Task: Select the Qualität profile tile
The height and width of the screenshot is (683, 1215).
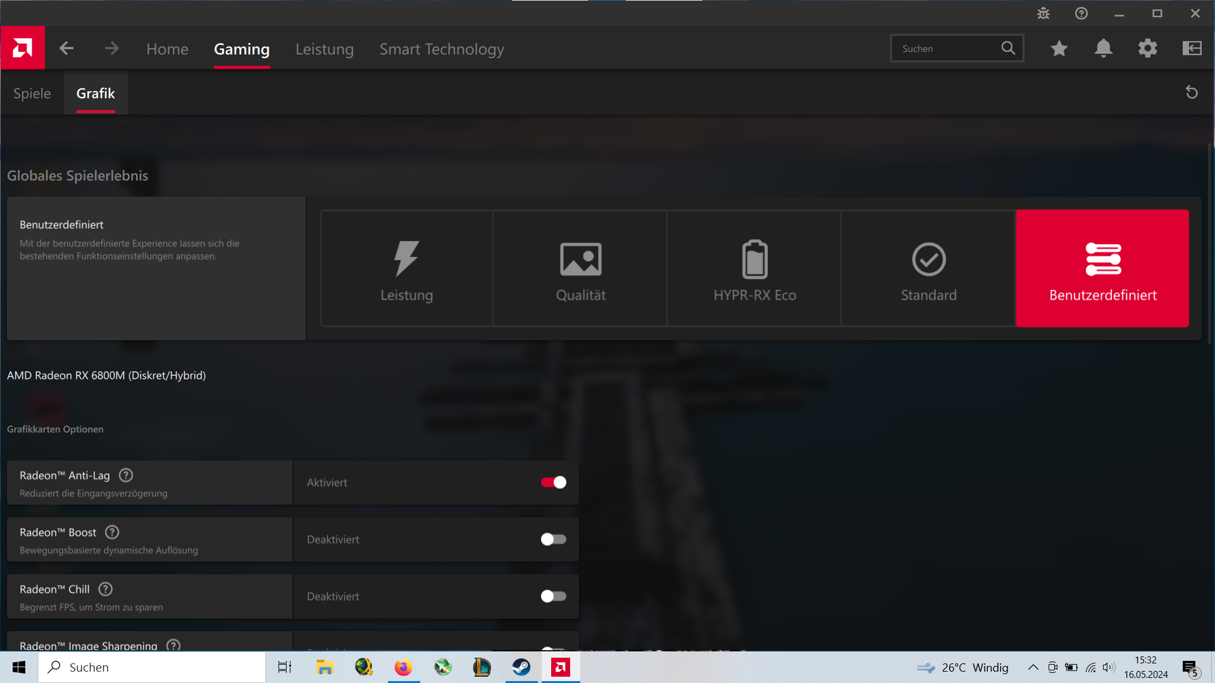Action: pos(580,269)
